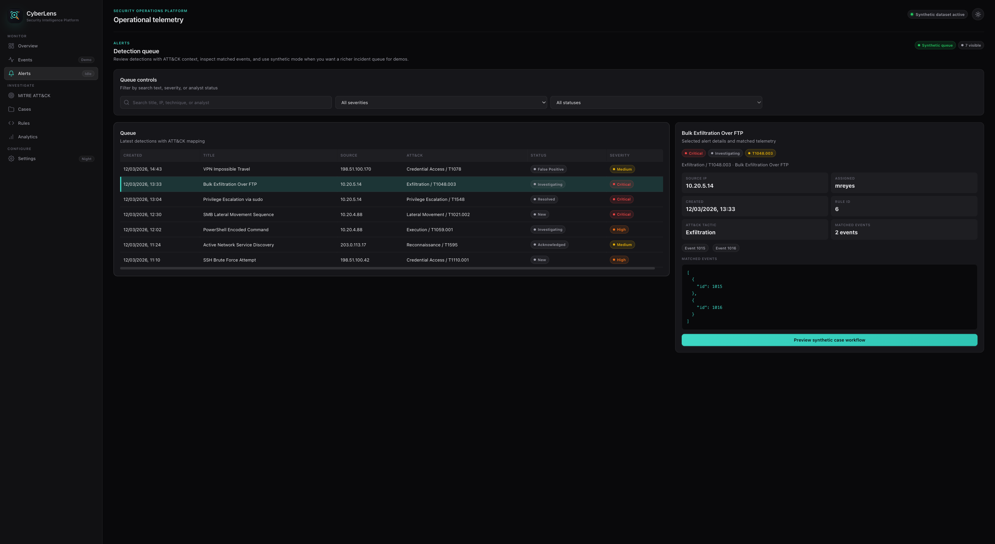Viewport: 995px width, 544px height.
Task: Click the CyberLens logo icon
Action: coord(15,16)
